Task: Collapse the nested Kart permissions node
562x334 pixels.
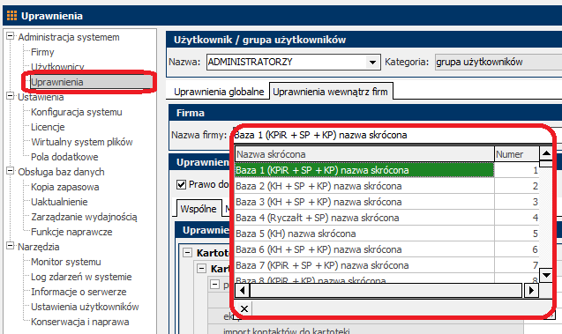Action: 202,269
